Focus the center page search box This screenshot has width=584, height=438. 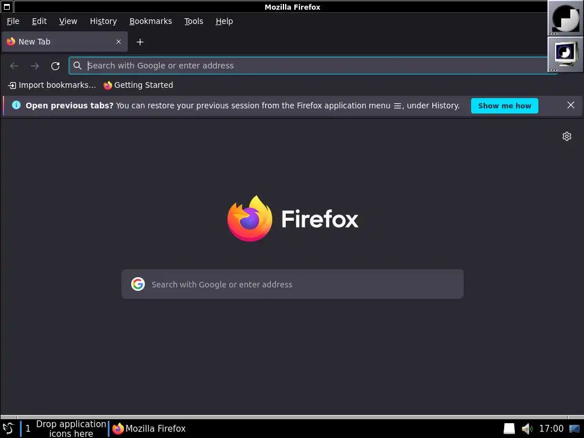[x=293, y=284]
